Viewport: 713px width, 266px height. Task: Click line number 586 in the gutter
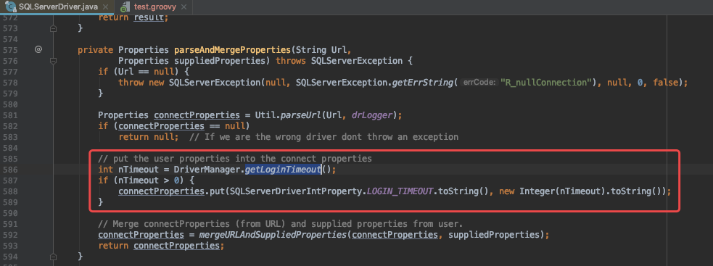point(9,170)
